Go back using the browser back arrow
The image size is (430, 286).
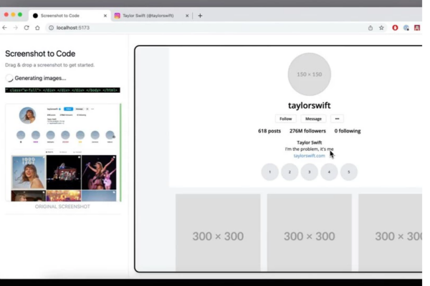(x=5, y=28)
